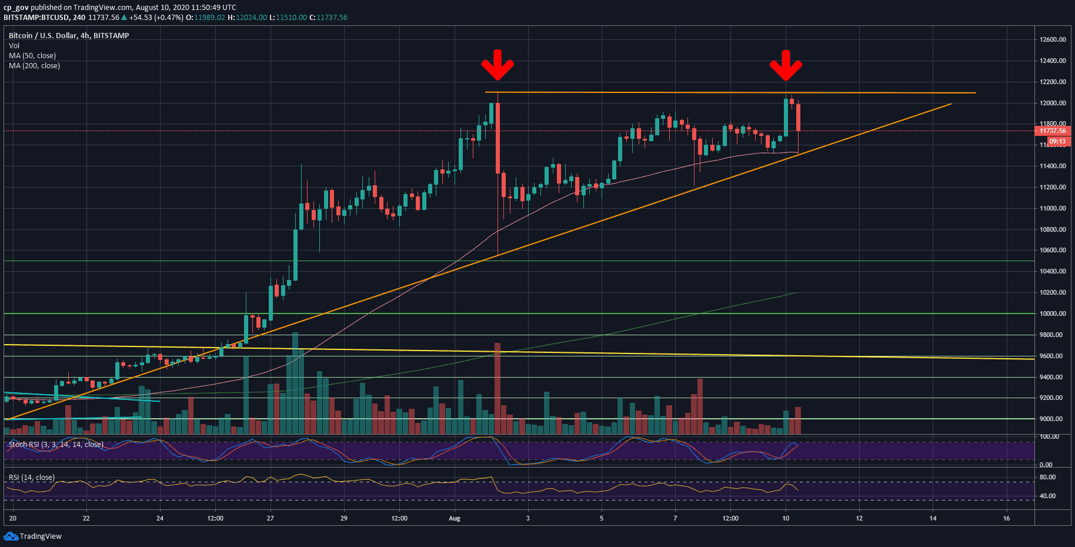The width and height of the screenshot is (1075, 547).
Task: Click the 9000.00 price axis label
Action: (x=1051, y=419)
